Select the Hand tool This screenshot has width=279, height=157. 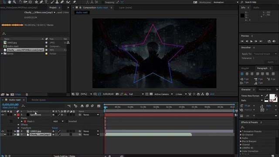pyautogui.click(x=9, y=2)
